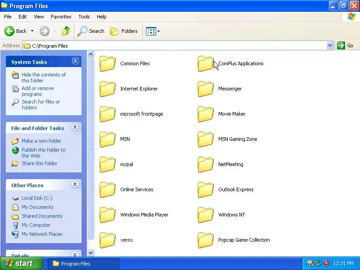
Task: Expand the Details panel
Action: pyautogui.click(x=75, y=254)
